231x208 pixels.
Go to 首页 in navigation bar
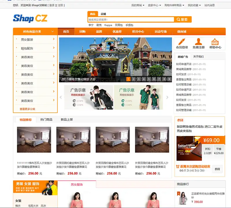66,32
